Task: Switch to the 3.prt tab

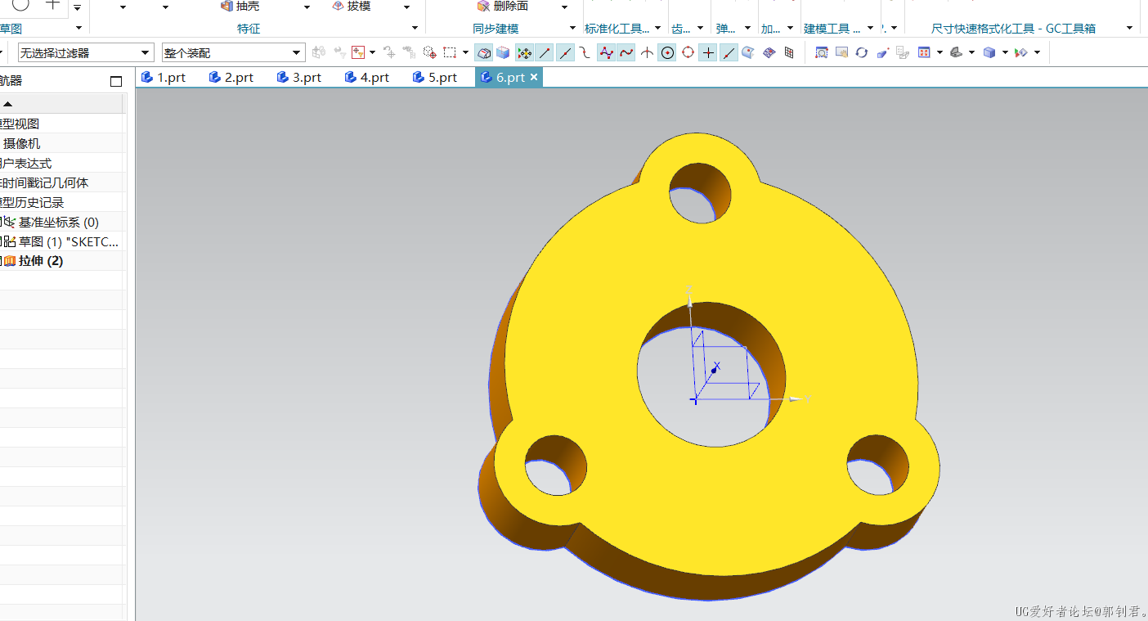Action: click(299, 77)
